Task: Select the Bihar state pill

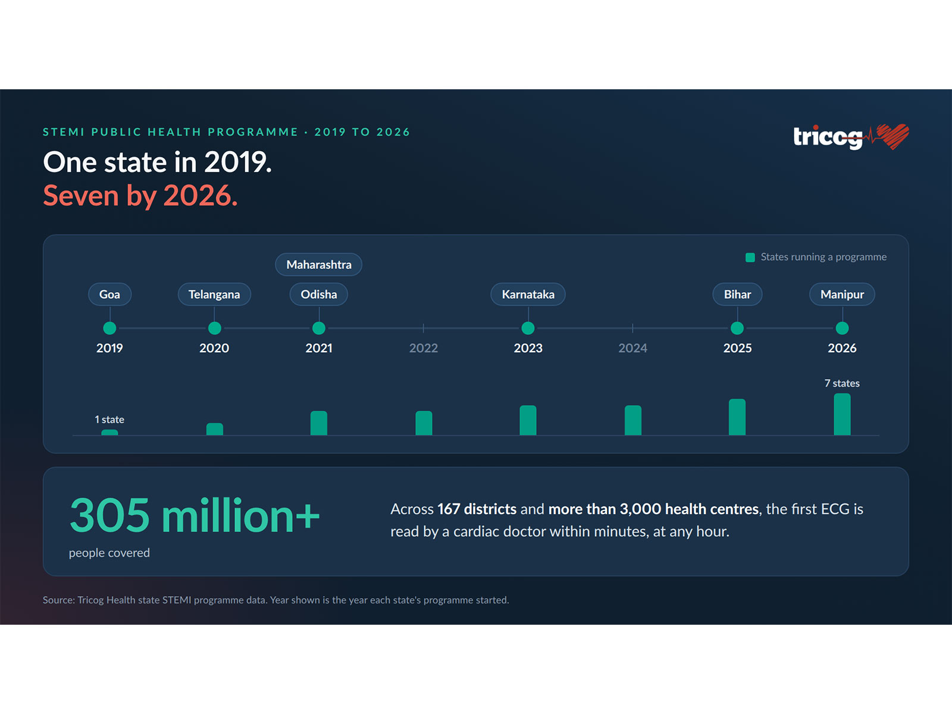Action: (737, 294)
